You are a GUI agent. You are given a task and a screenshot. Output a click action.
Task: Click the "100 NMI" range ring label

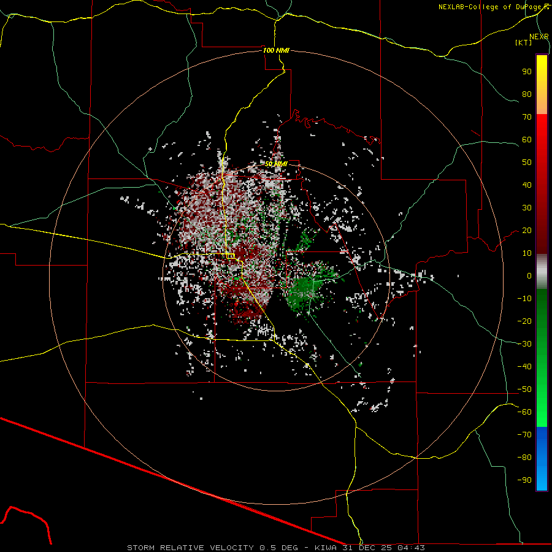[276, 50]
